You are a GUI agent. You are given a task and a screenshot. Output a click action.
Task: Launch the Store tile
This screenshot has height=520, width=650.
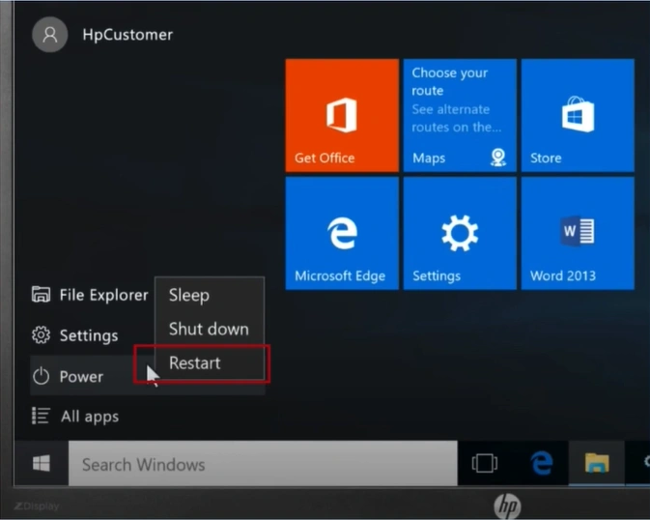tap(578, 115)
